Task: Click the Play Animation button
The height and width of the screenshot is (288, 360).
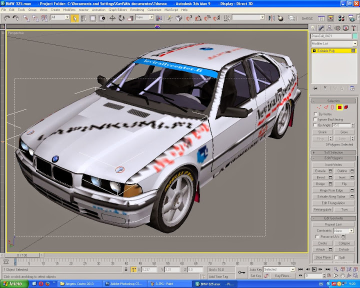Action: point(314,269)
